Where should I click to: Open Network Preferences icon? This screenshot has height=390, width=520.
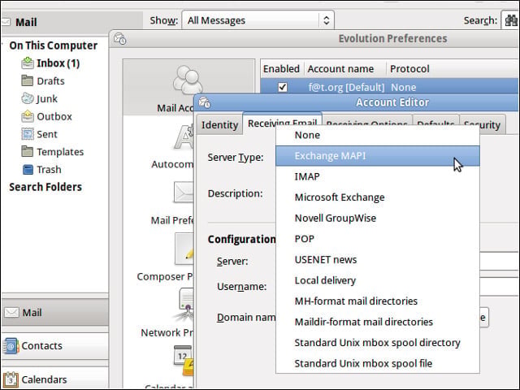pyautogui.click(x=185, y=305)
